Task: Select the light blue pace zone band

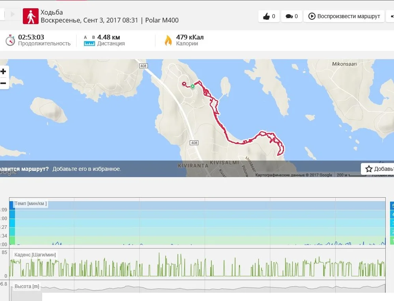Action: point(197,223)
